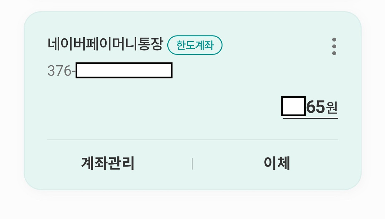This screenshot has height=219, width=385.
Task: Click the white masked box over account number
Action: [124, 70]
